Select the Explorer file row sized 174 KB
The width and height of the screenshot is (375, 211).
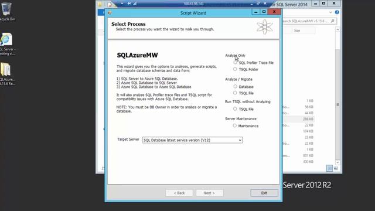(299, 131)
